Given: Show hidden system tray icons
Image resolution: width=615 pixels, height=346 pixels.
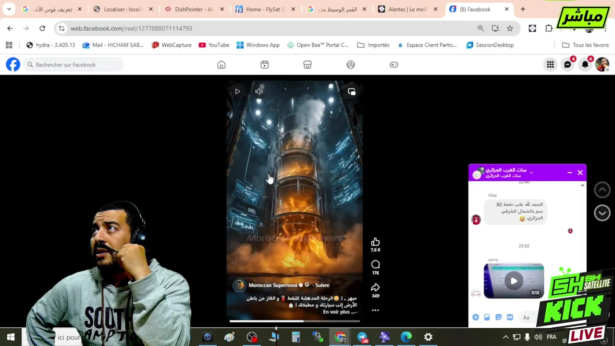Looking at the screenshot, I should point(505,337).
